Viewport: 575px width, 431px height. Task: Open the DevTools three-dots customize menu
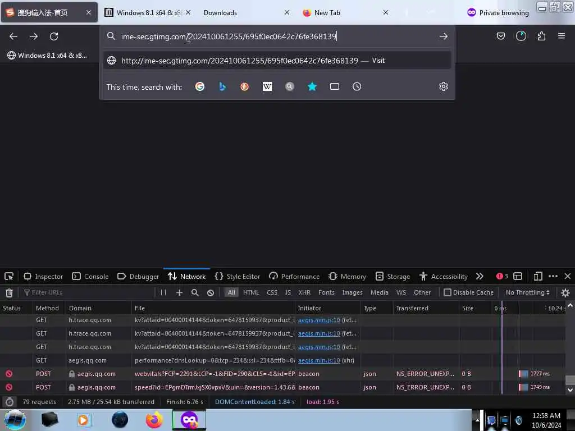pos(553,276)
